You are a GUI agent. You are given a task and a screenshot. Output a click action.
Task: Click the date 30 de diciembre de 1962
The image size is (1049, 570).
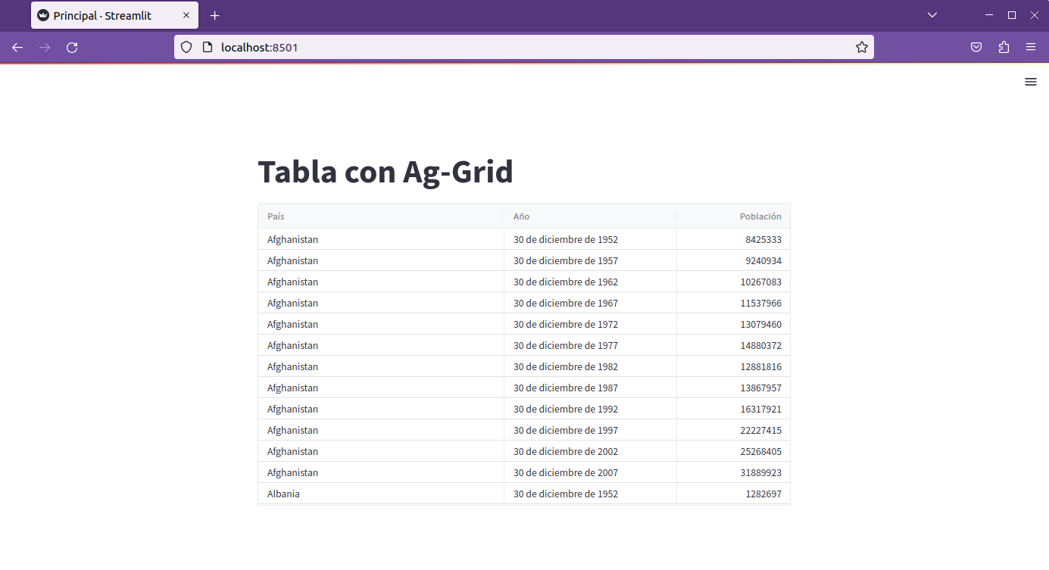[x=566, y=282]
